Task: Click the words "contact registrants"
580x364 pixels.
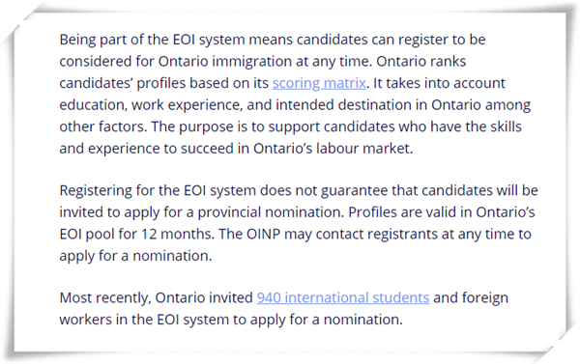Action: 377,234
